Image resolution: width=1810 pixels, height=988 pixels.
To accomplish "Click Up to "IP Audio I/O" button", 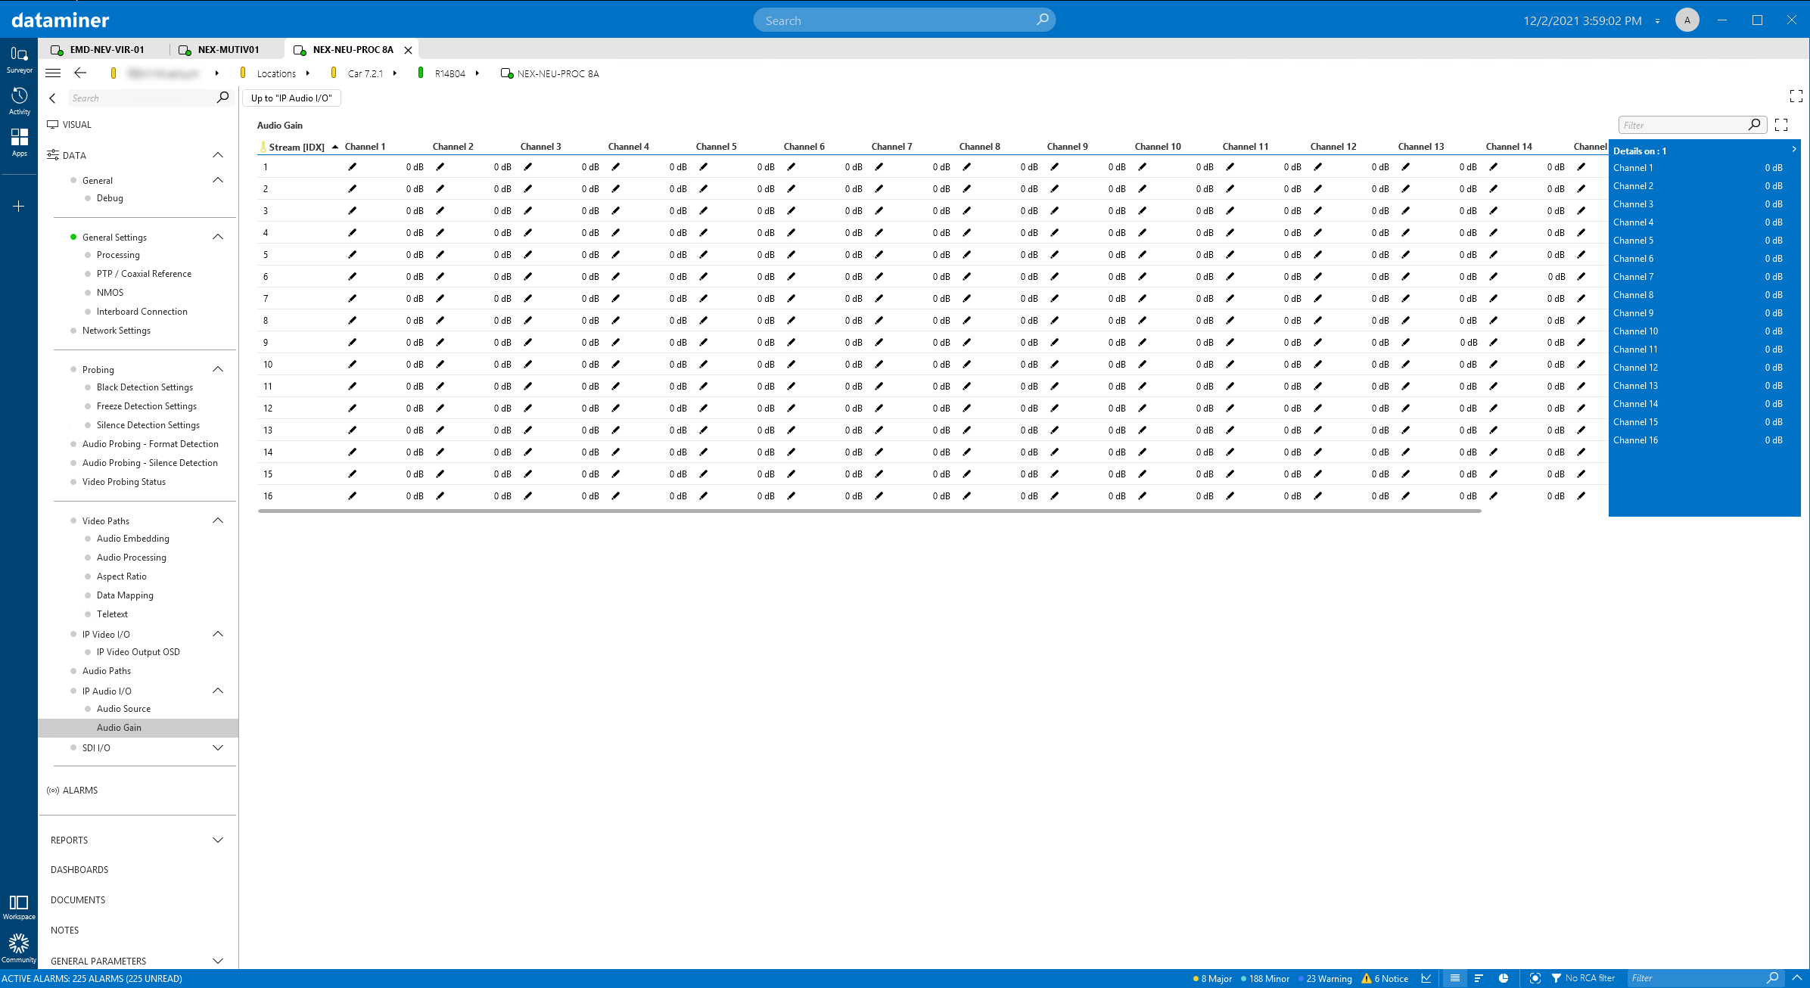I will (291, 98).
